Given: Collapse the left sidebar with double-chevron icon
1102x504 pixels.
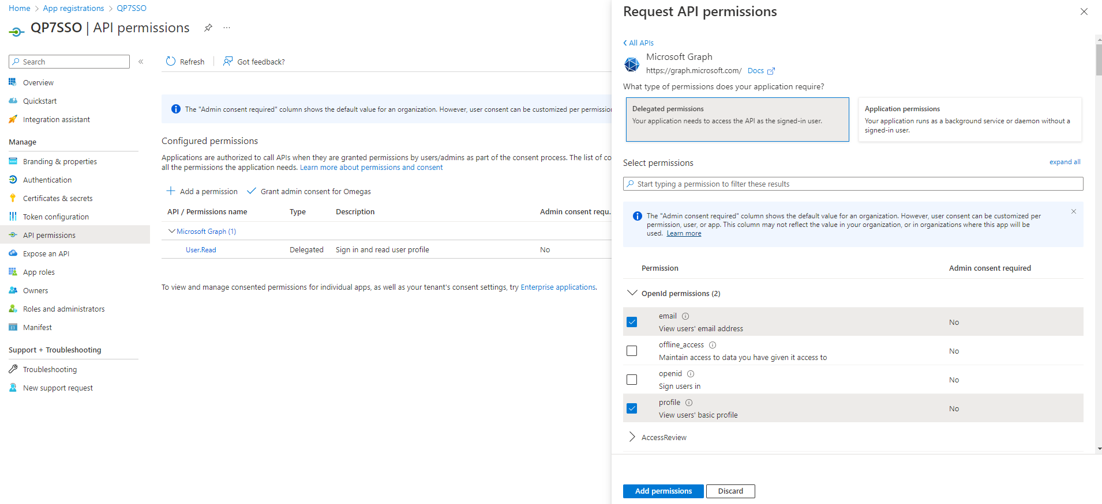Looking at the screenshot, I should (x=141, y=62).
